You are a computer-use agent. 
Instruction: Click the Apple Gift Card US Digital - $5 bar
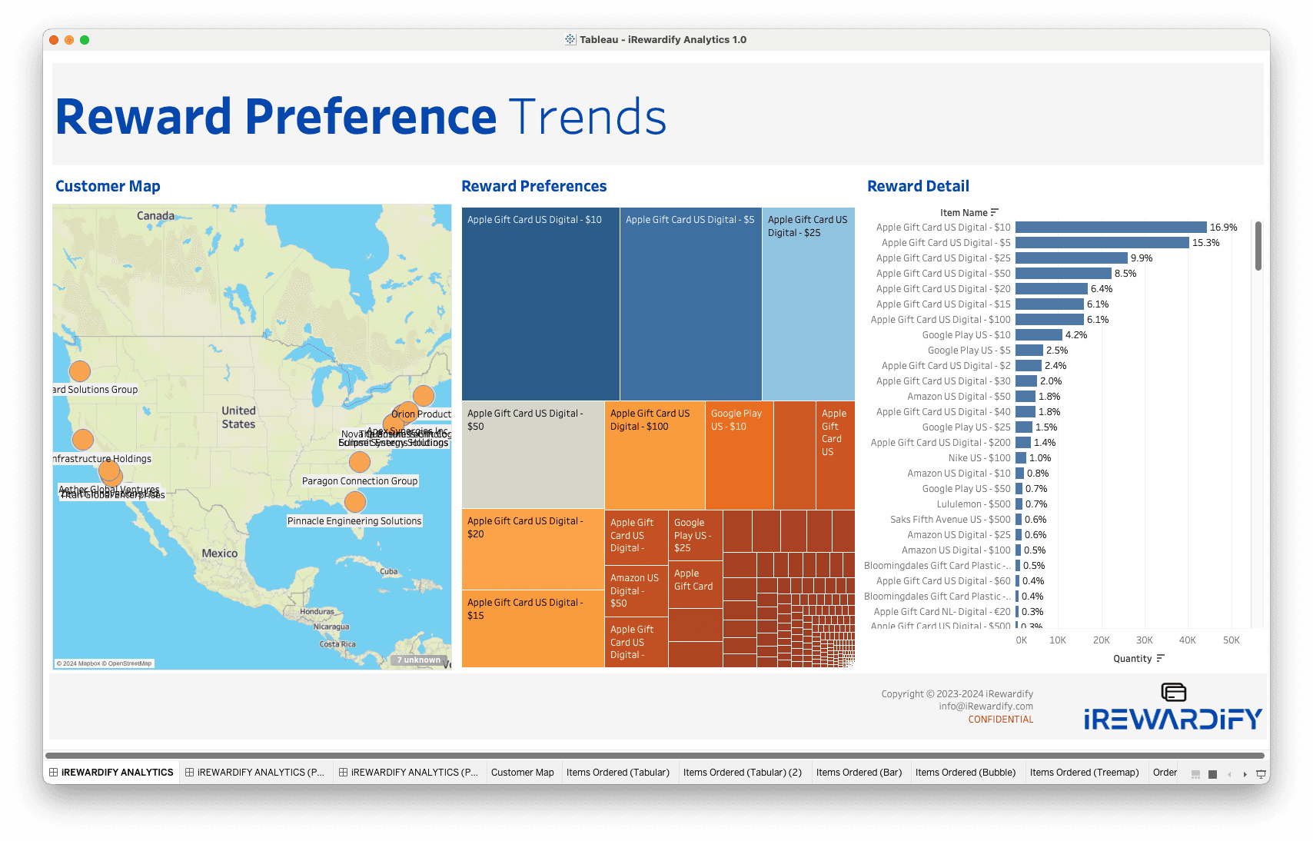pos(1102,243)
